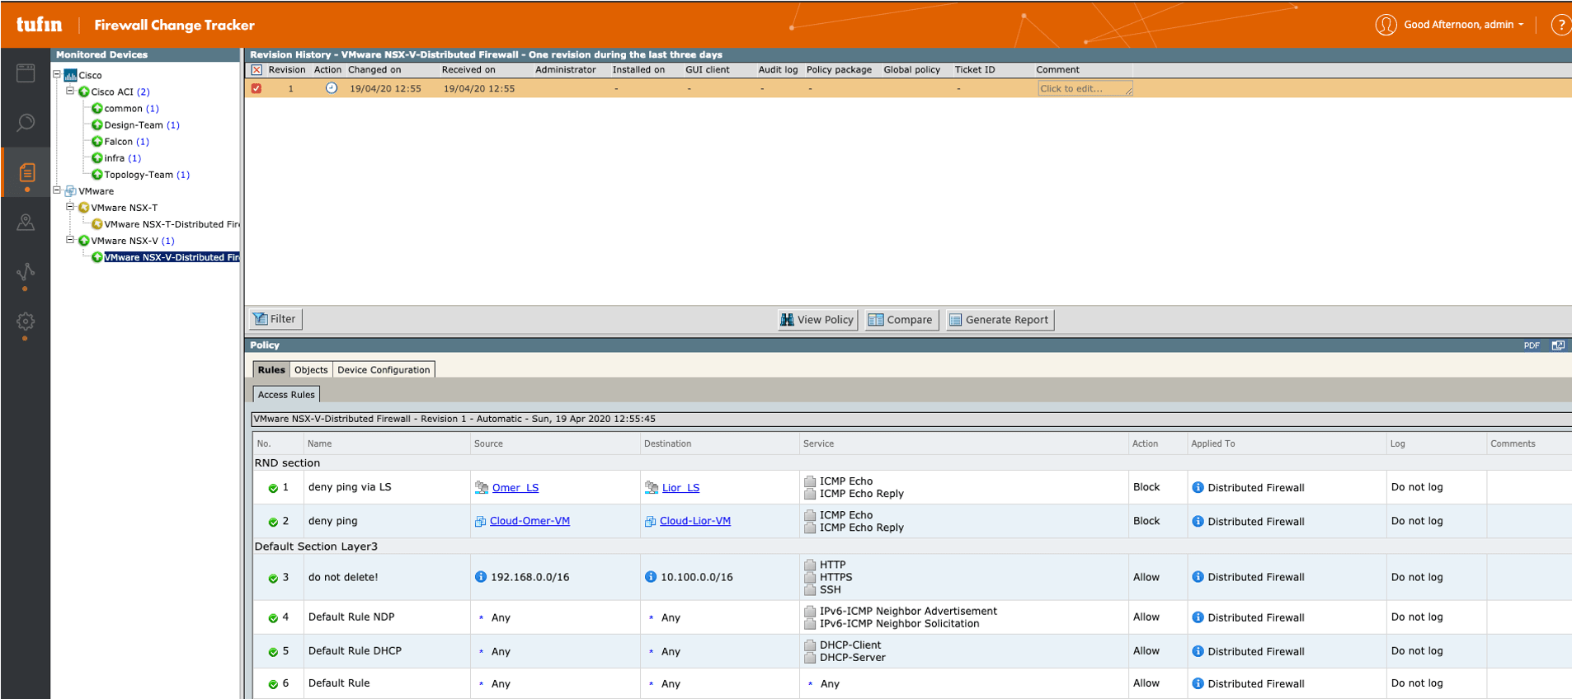This screenshot has width=1572, height=699.
Task: Click rule name 'do not delete!'
Action: click(x=343, y=577)
